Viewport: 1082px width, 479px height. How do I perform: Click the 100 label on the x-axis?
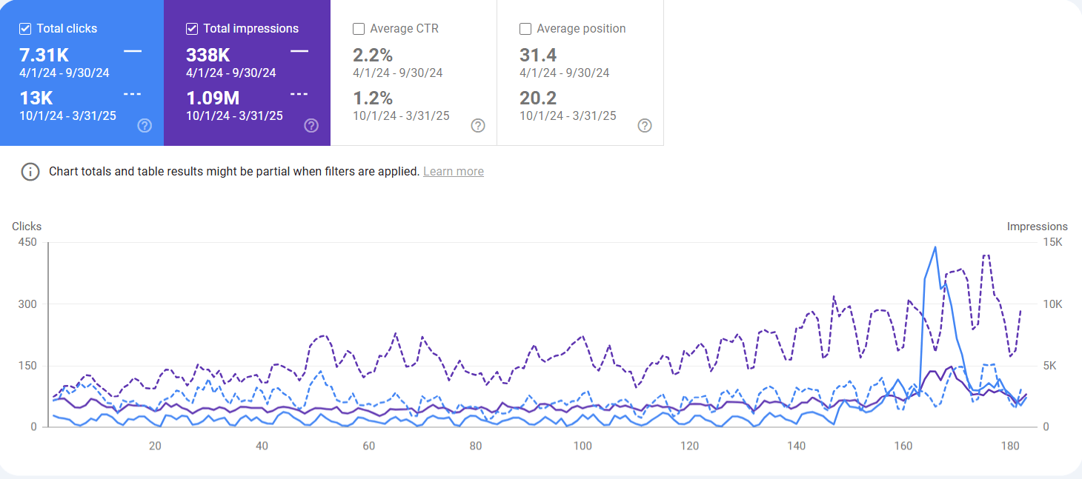(x=583, y=446)
